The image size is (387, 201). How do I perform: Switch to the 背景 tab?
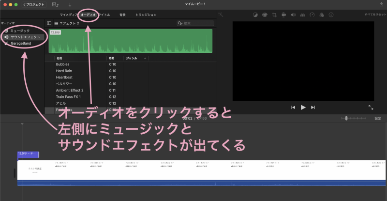click(122, 15)
